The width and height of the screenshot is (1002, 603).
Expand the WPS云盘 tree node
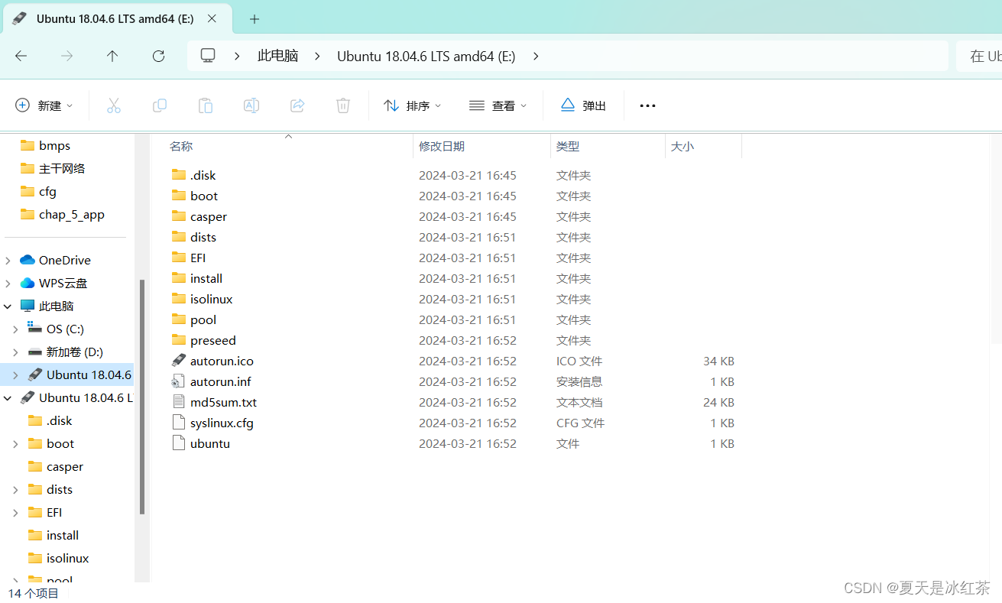pyautogui.click(x=8, y=283)
